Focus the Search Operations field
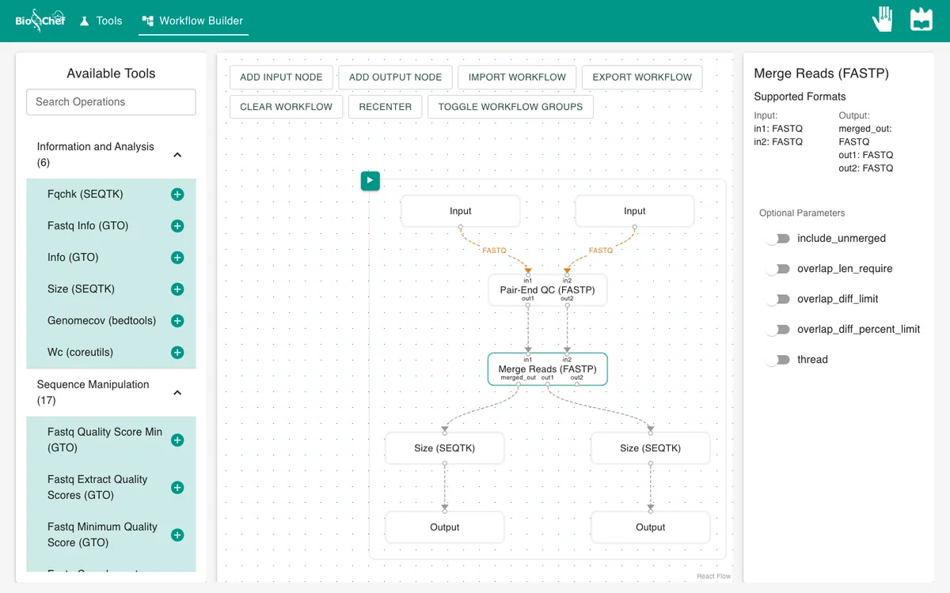Screen dimensions: 950x593 (111, 102)
